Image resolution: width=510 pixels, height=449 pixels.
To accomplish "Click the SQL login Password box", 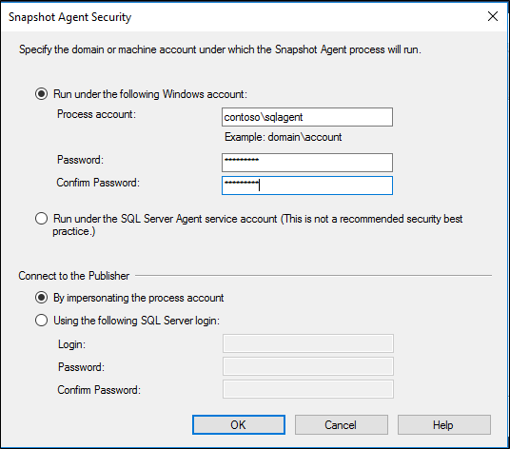I will click(308, 366).
